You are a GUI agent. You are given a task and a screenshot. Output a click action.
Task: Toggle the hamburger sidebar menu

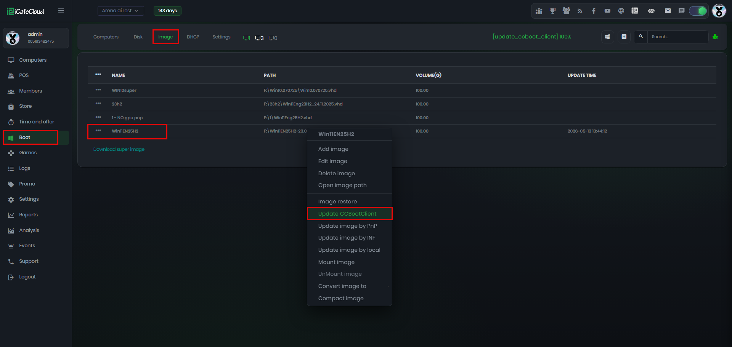61,11
